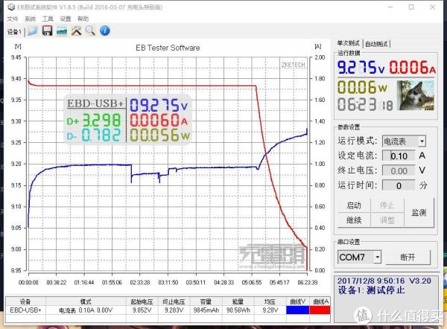Image resolution: width=447 pixels, height=329 pixels.
Task: Expand the 运行模式 dropdown
Action: point(422,141)
